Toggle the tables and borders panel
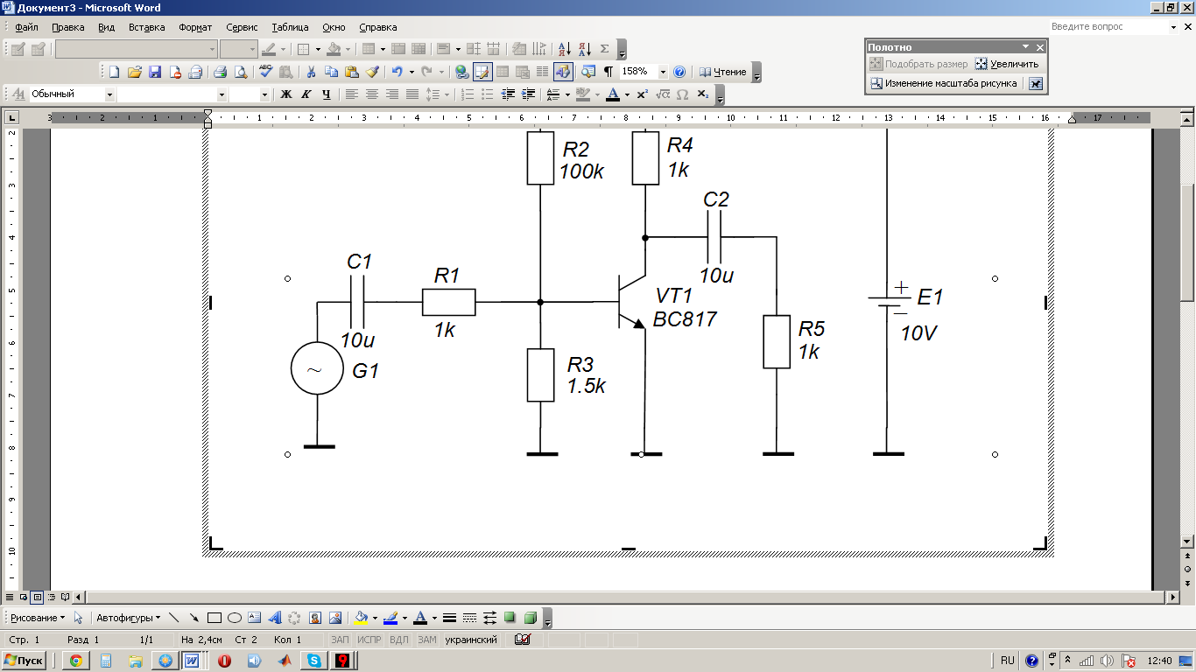The image size is (1196, 672). click(x=482, y=72)
